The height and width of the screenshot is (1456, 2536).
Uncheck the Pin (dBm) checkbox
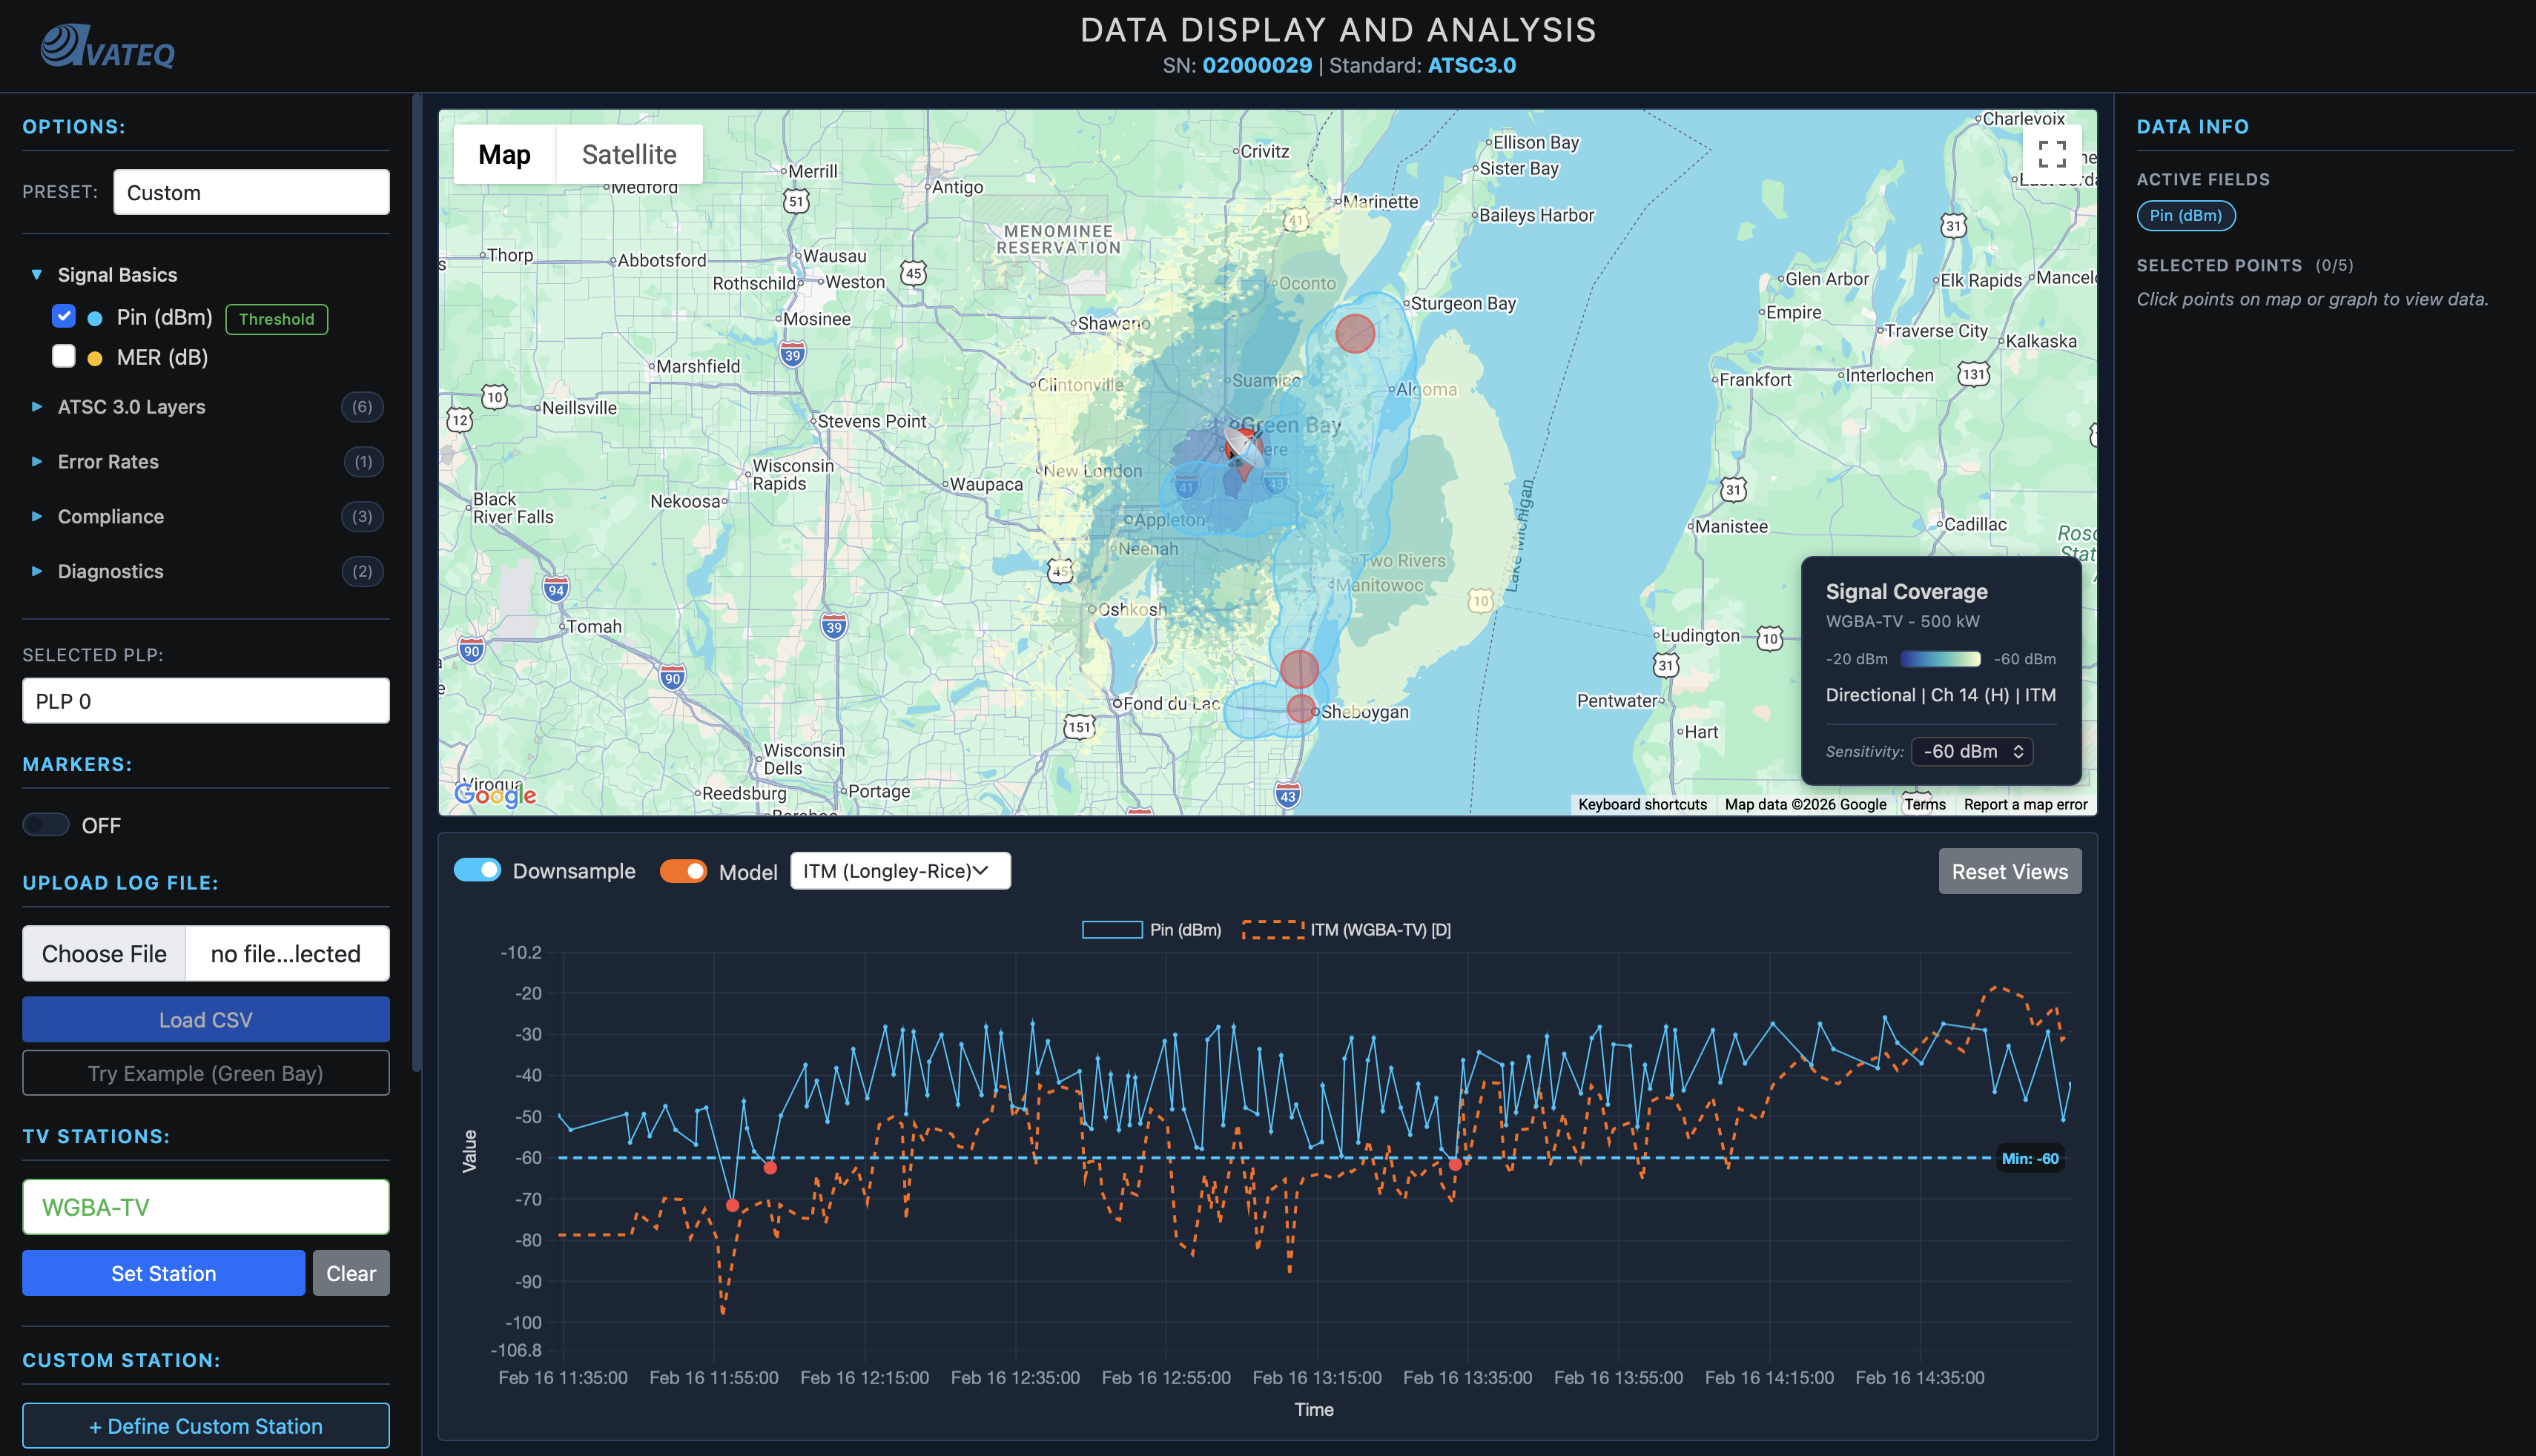[x=64, y=316]
